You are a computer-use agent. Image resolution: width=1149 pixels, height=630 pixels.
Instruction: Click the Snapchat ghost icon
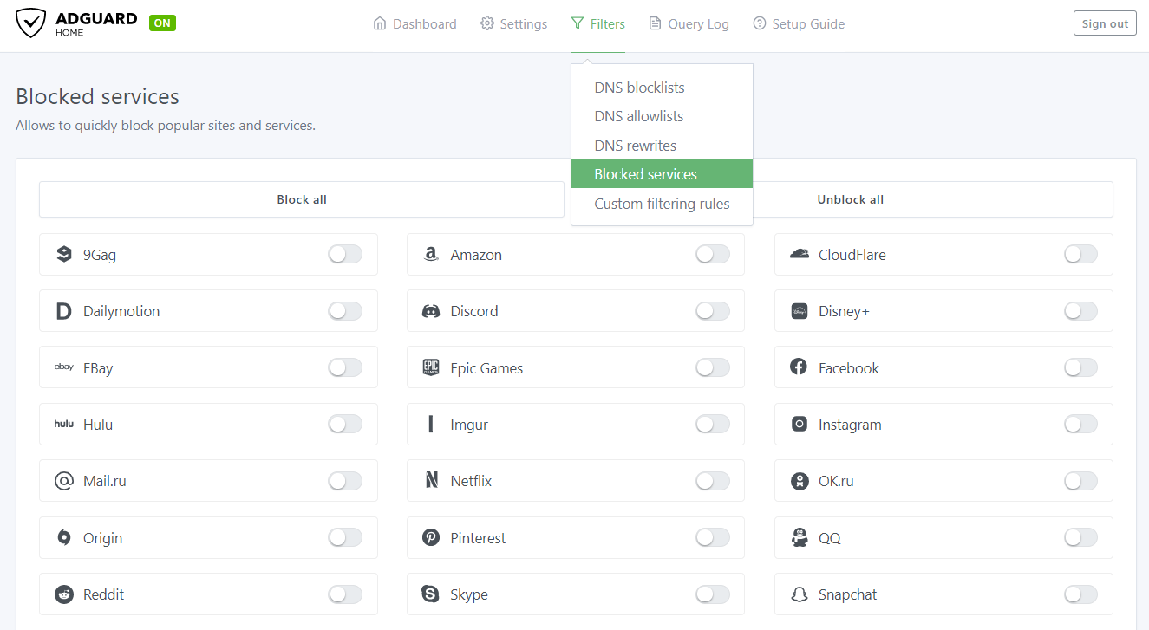[x=800, y=594]
